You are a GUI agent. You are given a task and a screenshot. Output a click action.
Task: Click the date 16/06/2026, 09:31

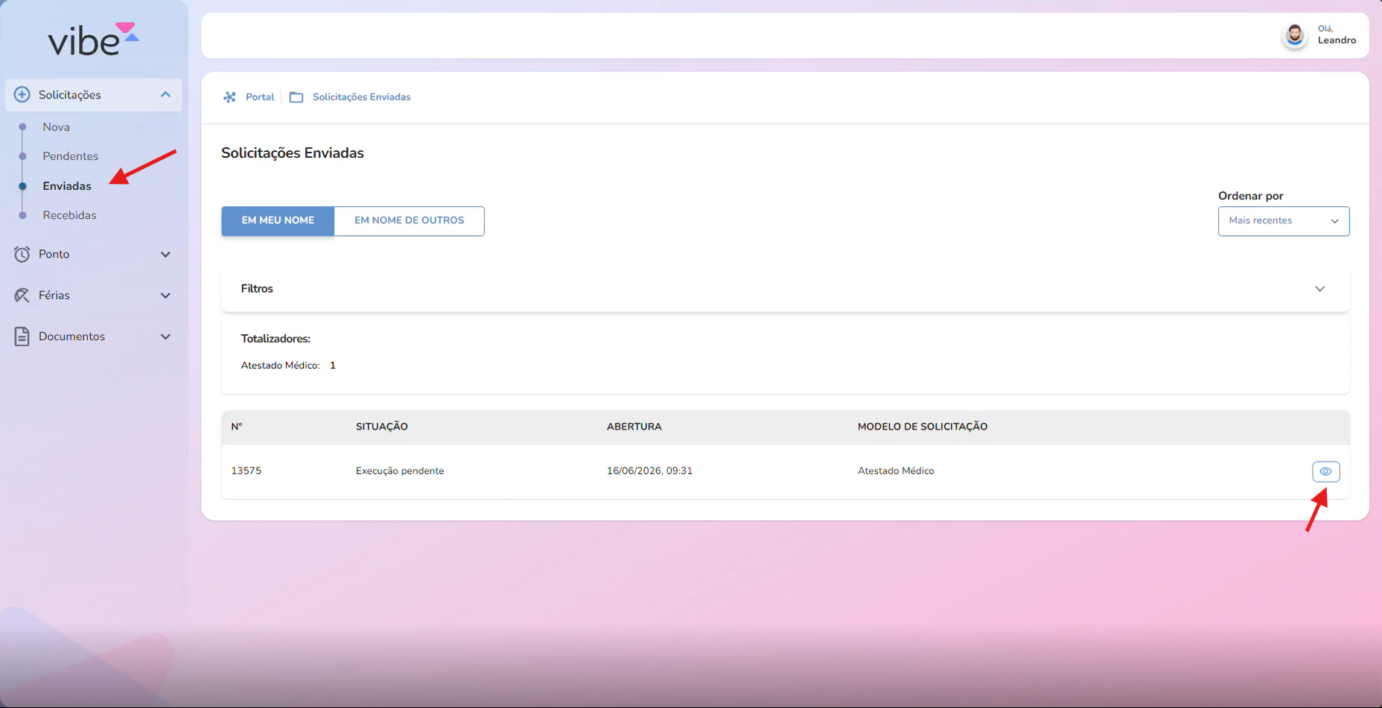pos(649,471)
